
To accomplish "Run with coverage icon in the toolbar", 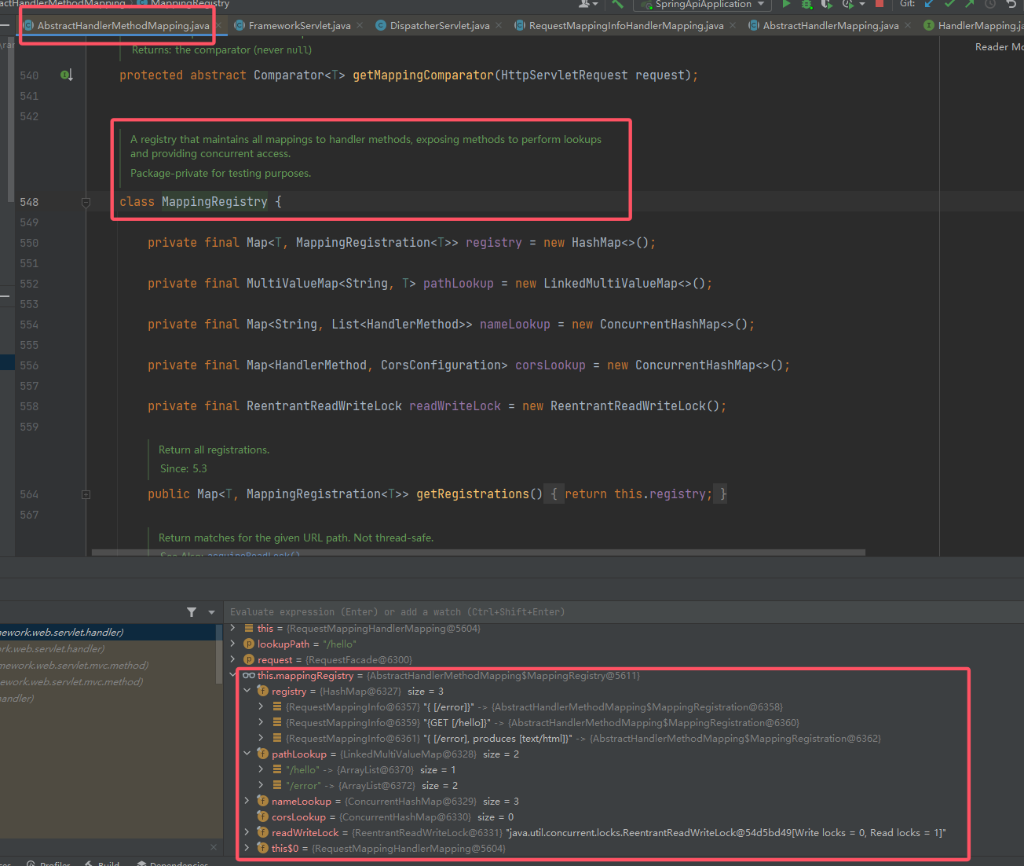I will [827, 4].
